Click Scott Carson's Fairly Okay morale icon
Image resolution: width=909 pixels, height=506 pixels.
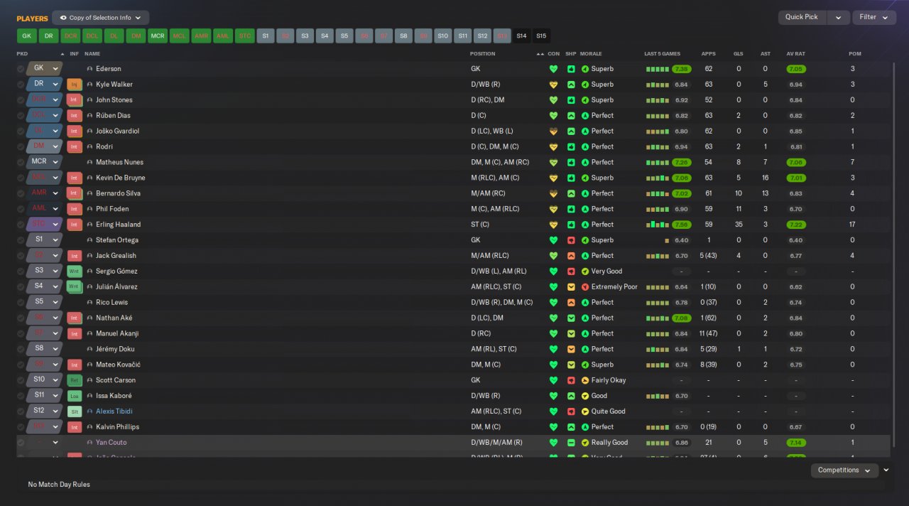point(585,380)
